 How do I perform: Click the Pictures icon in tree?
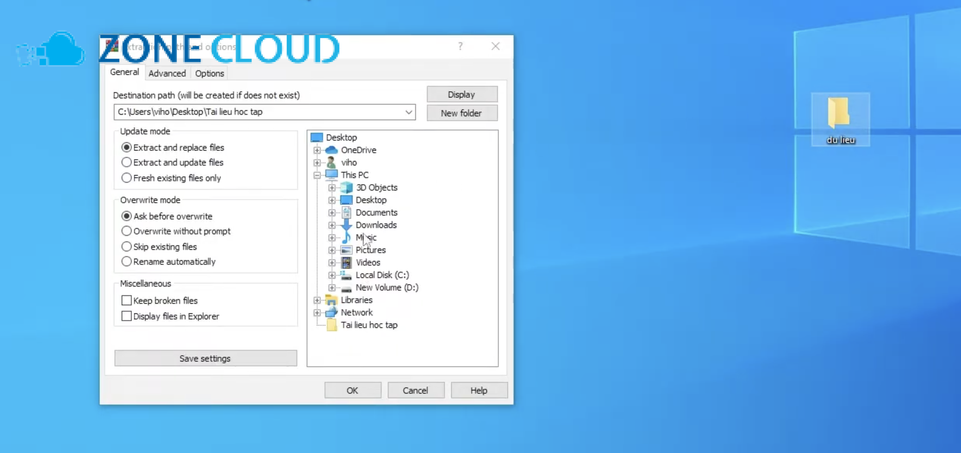346,250
